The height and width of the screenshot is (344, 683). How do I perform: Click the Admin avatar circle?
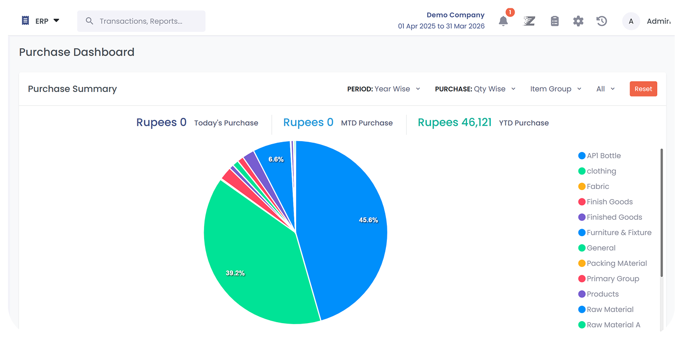click(x=631, y=21)
